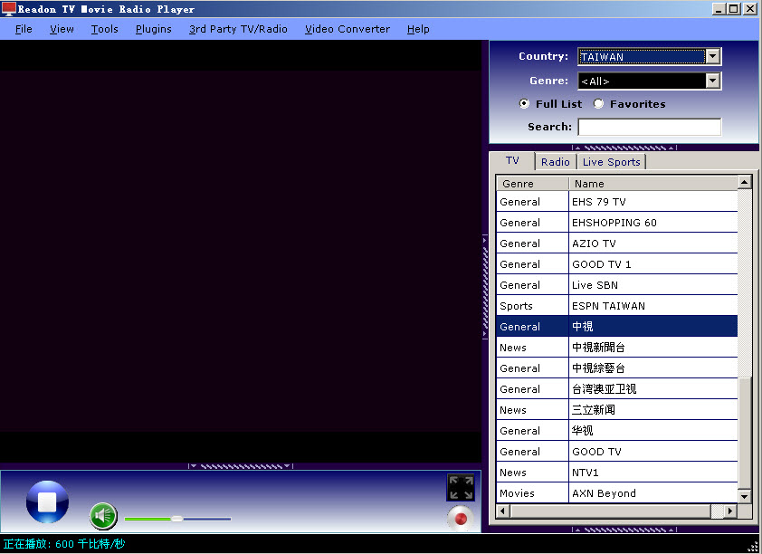762x554 pixels.
Task: Switch to the Radio tab
Action: (x=556, y=162)
